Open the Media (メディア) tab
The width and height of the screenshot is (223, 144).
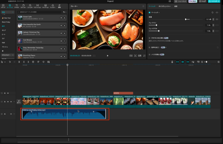(3, 6)
